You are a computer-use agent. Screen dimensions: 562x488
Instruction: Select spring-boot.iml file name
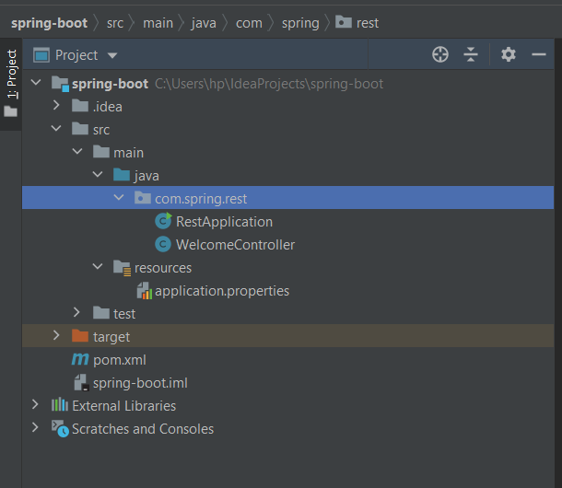click(140, 383)
